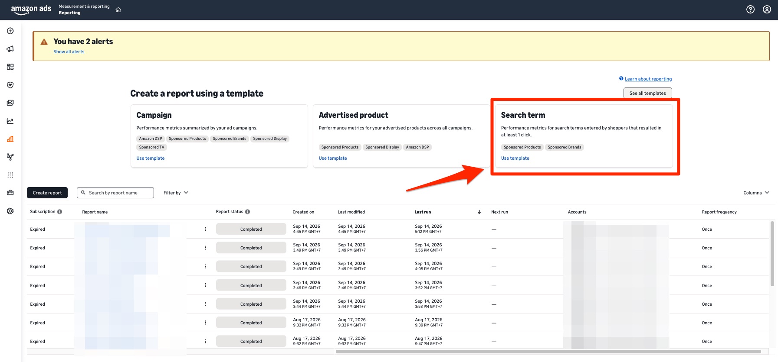Open Learn about reporting link
The image size is (778, 362).
click(x=648, y=79)
